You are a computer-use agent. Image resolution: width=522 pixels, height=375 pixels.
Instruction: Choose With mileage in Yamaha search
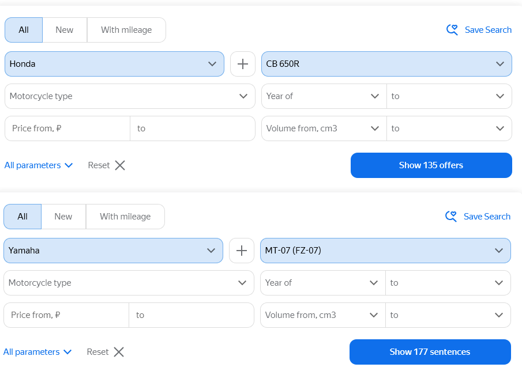125,217
